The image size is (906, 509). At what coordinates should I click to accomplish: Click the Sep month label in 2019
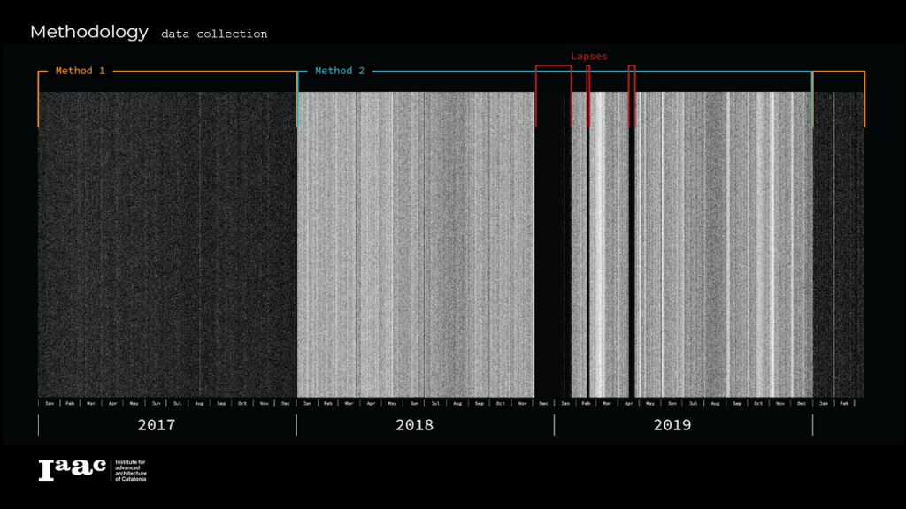point(737,403)
